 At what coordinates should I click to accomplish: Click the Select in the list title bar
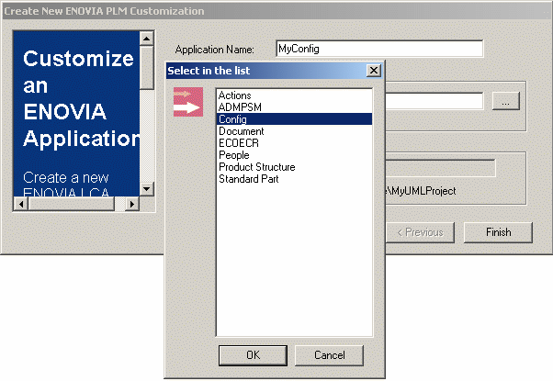coord(266,71)
